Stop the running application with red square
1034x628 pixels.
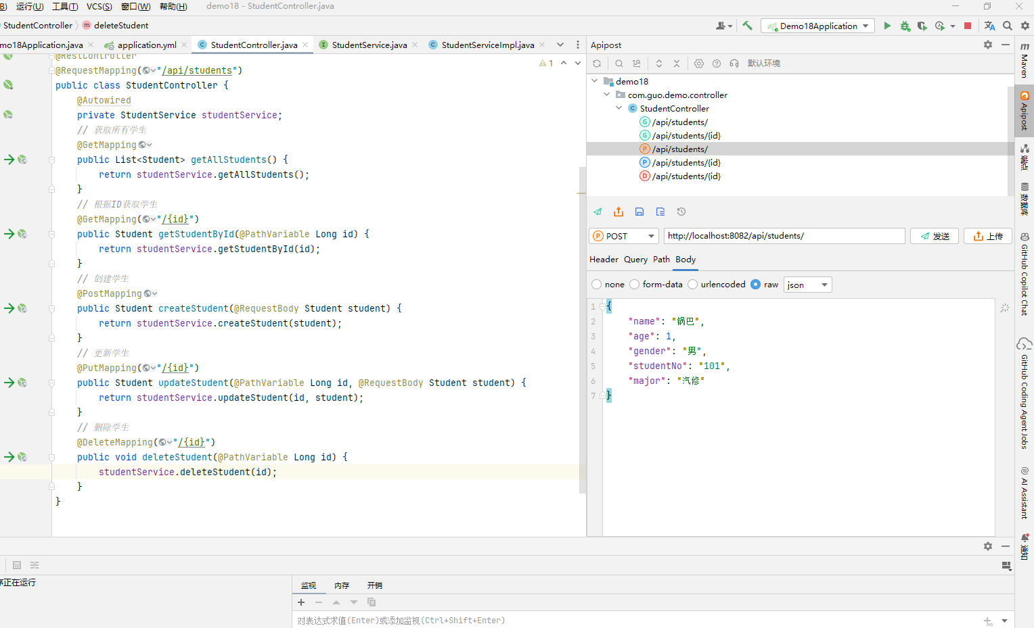[x=968, y=26]
